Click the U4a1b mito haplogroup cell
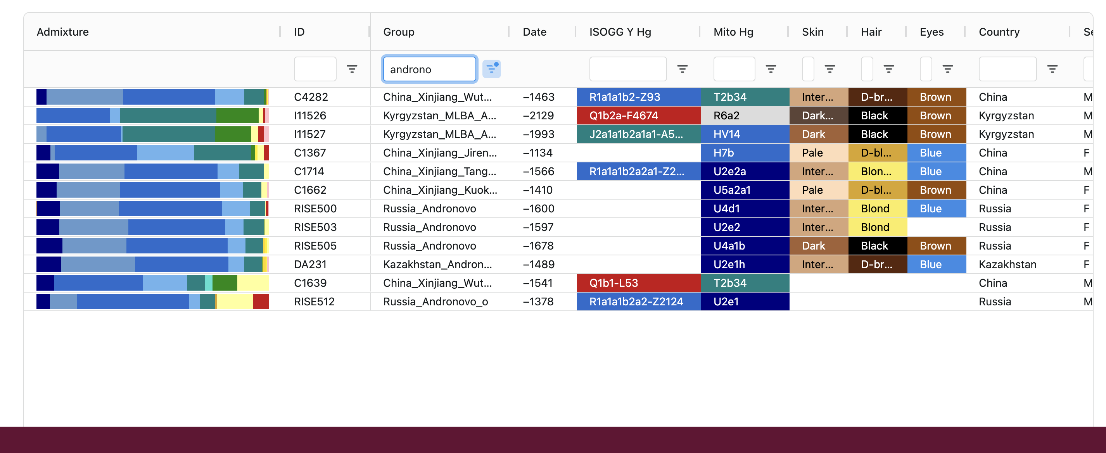The image size is (1106, 453). (x=745, y=246)
